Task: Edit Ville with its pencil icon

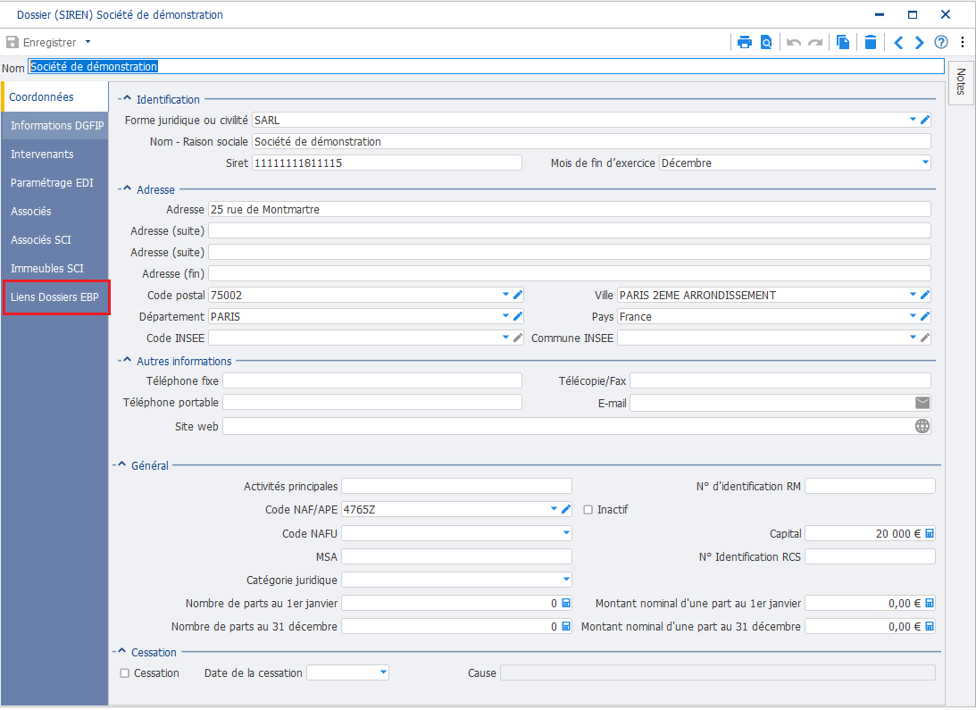Action: click(925, 295)
